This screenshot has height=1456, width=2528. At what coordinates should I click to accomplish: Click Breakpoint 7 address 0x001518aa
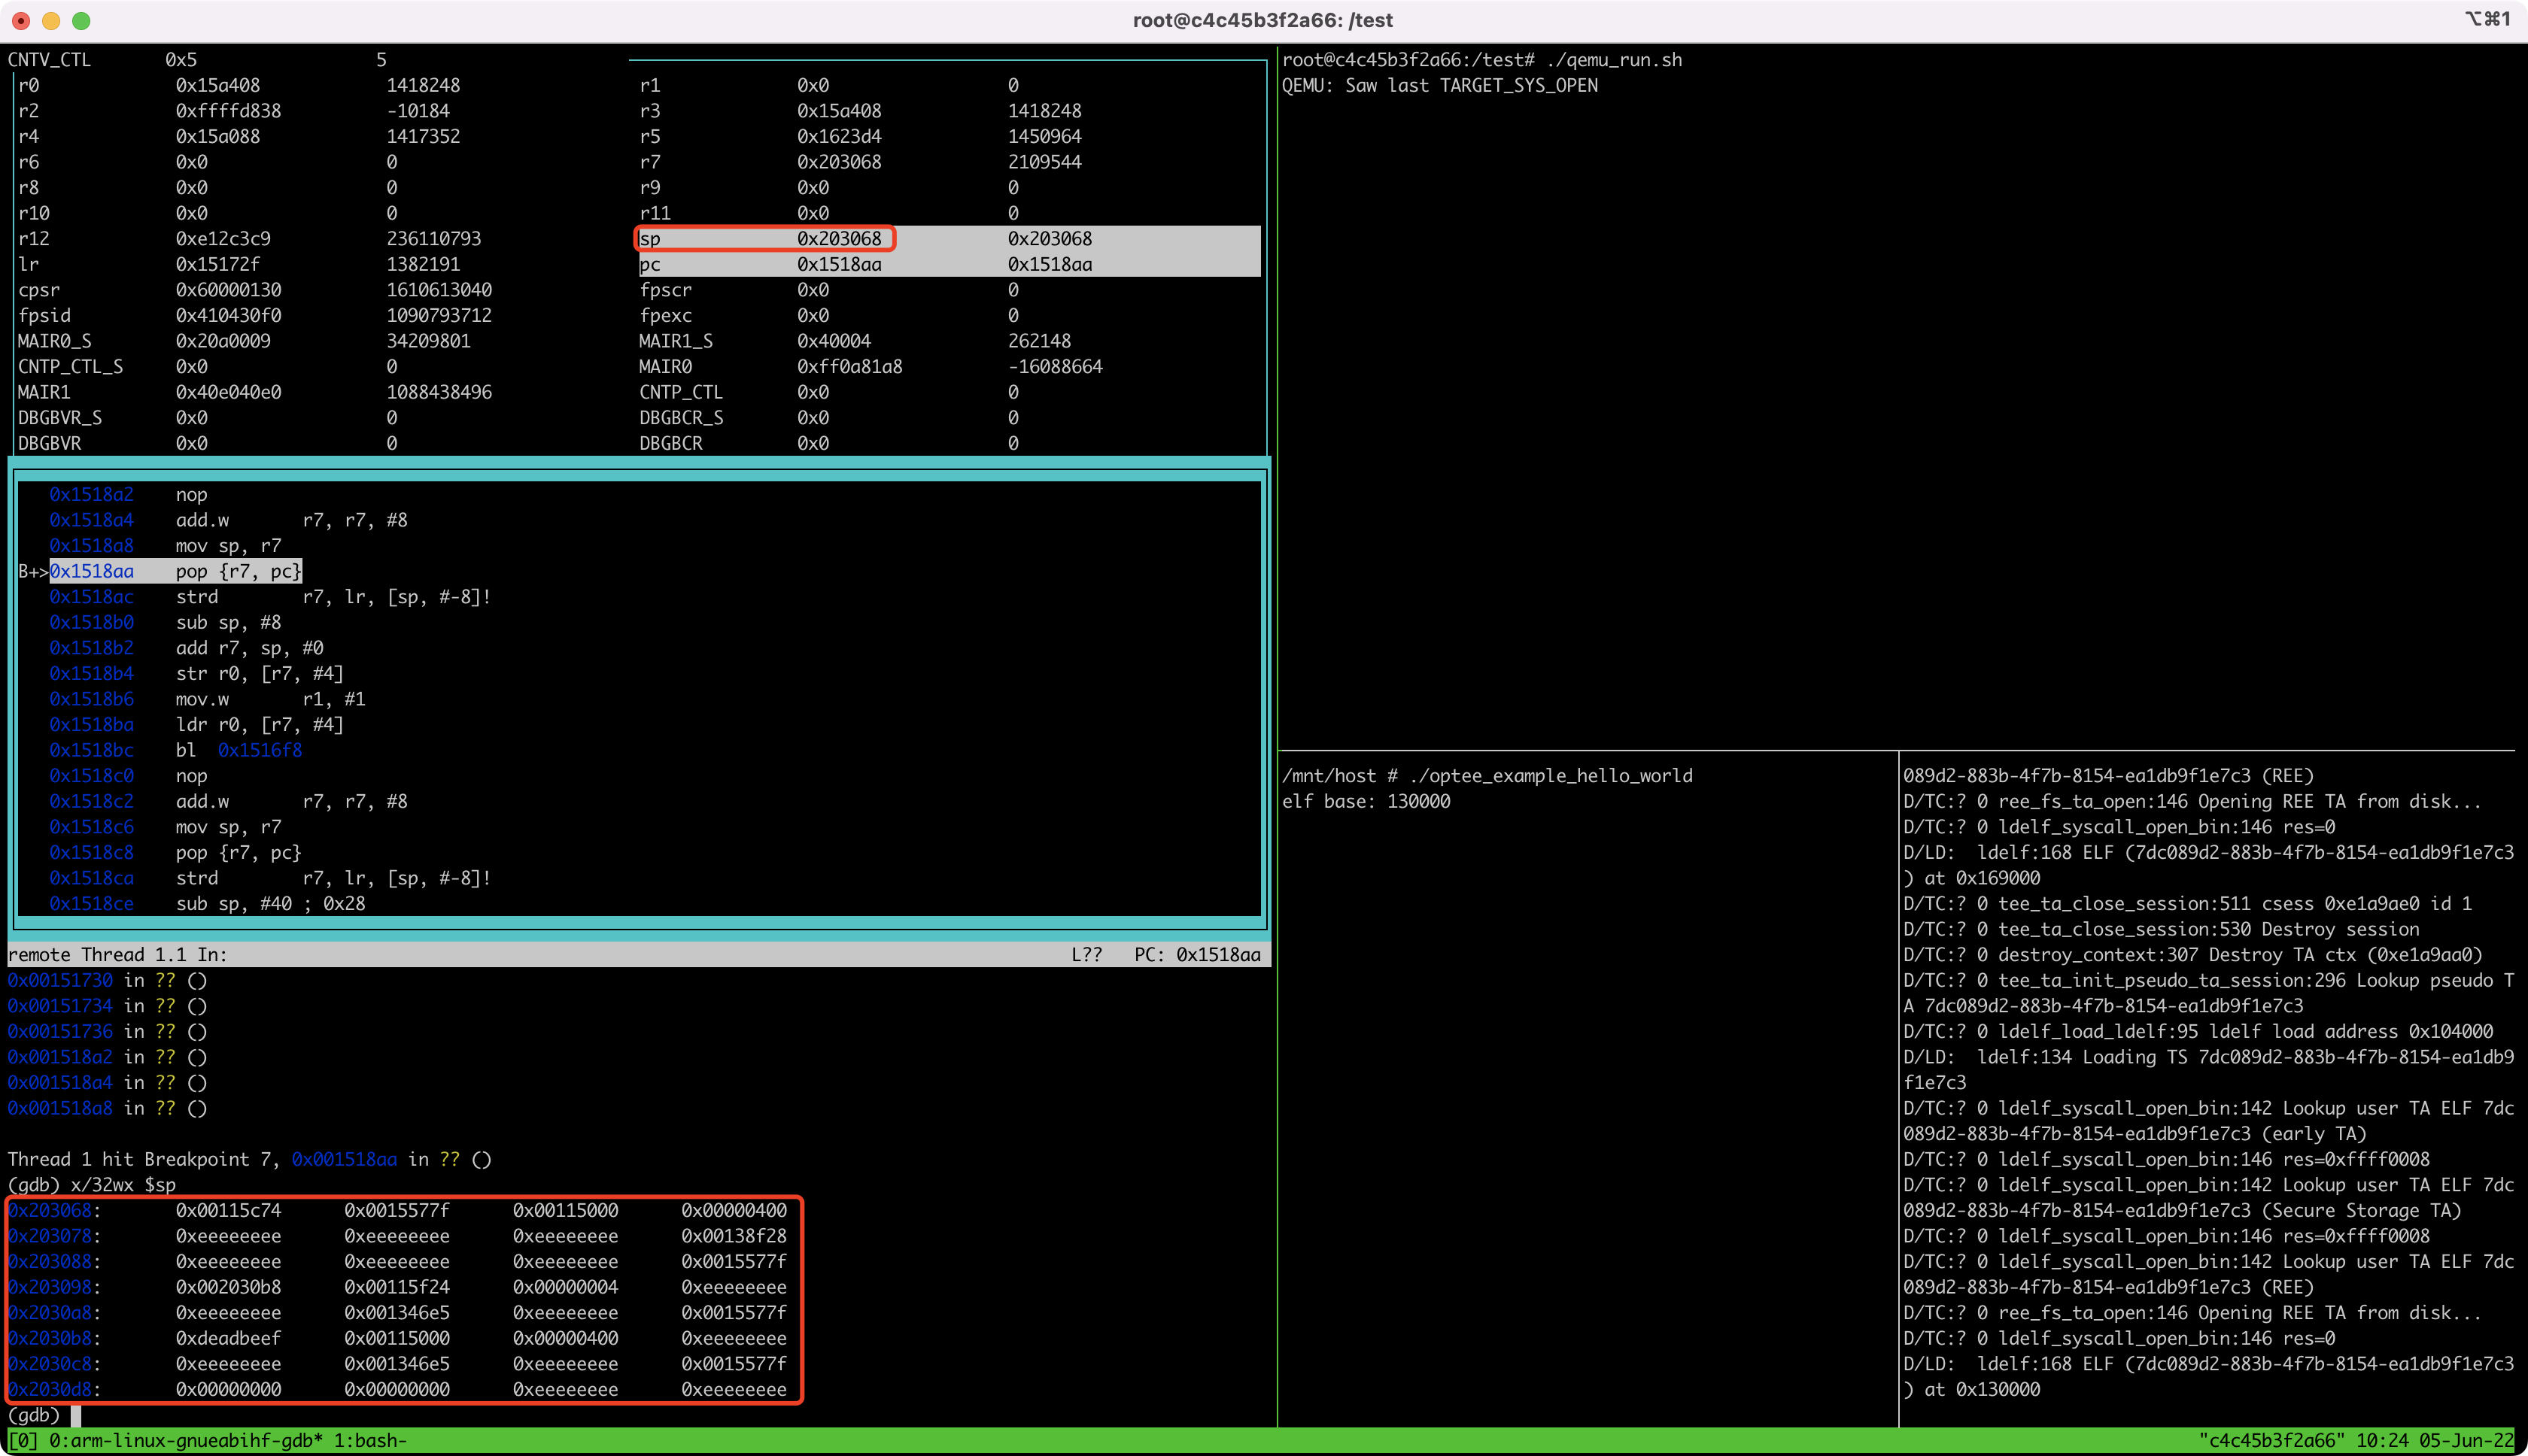click(344, 1159)
